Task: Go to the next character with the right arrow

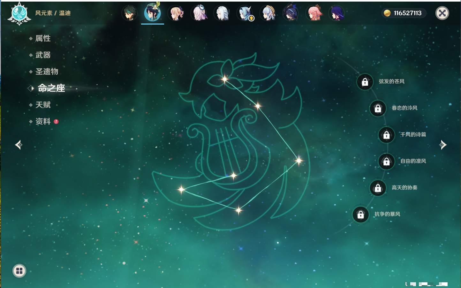Action: [x=443, y=145]
